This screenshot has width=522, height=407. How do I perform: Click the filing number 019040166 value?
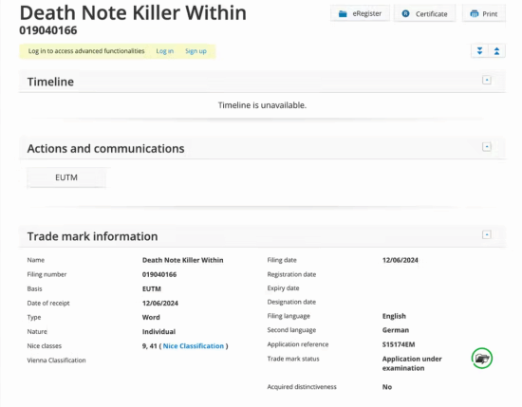[x=159, y=274]
